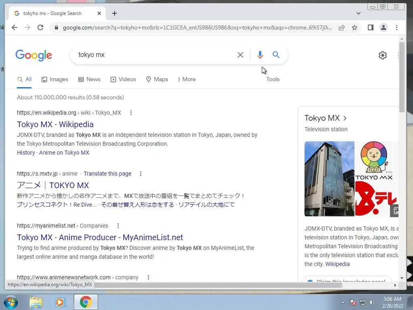Open a new tab with the plus button
This screenshot has height=310, width=413.
(114, 13)
